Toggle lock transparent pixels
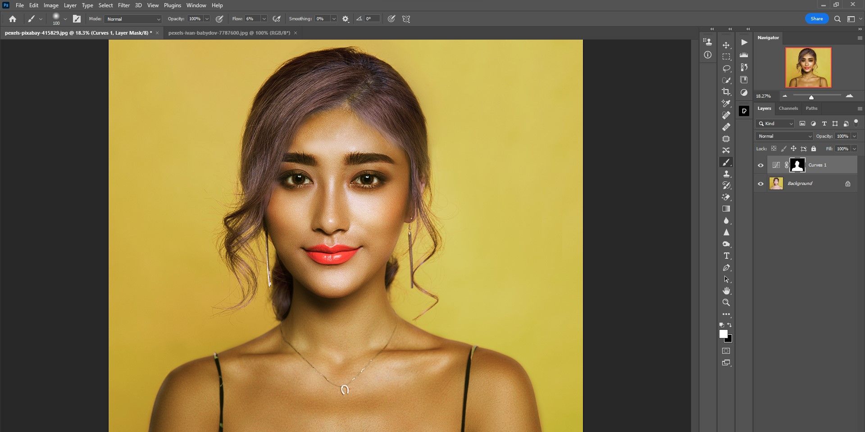The width and height of the screenshot is (865, 432). 774,148
